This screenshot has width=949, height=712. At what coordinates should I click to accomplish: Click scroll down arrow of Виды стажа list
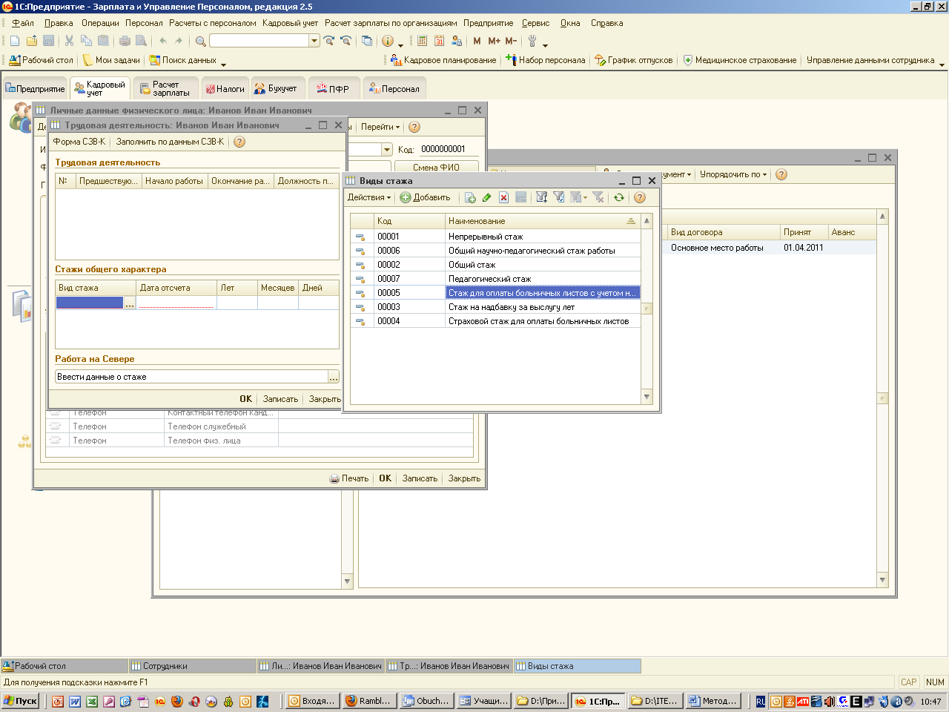(x=647, y=397)
